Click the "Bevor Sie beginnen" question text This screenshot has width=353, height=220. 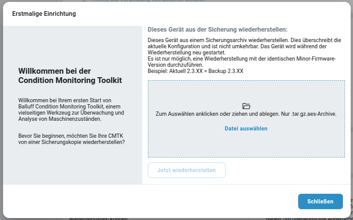[71, 139]
